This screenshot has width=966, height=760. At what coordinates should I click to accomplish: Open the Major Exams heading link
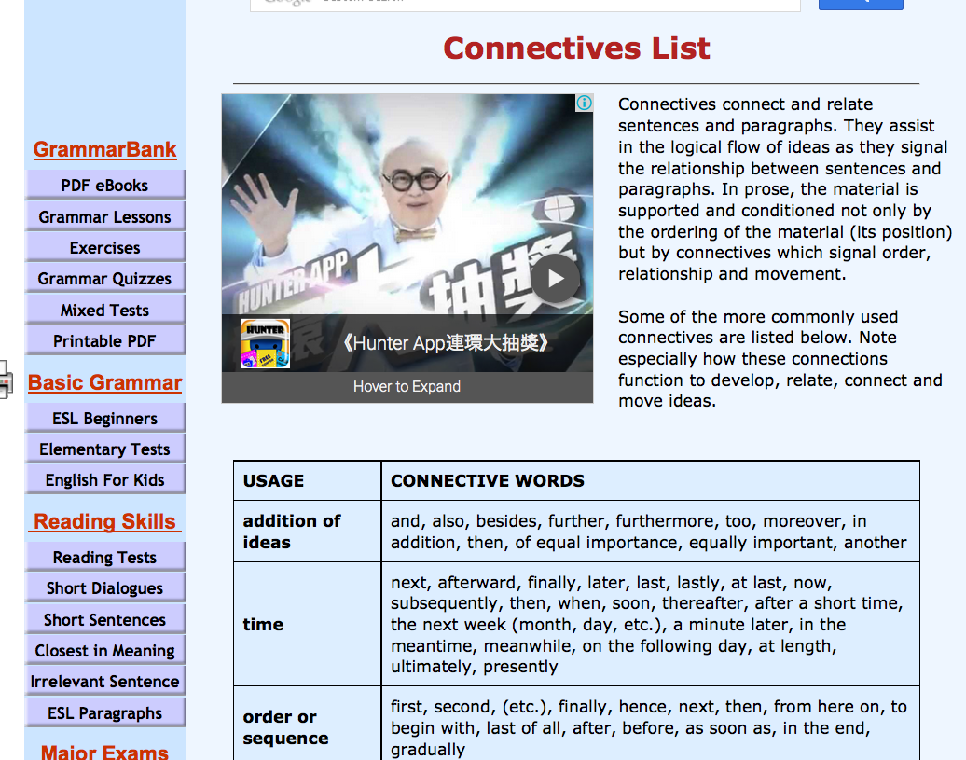[104, 751]
